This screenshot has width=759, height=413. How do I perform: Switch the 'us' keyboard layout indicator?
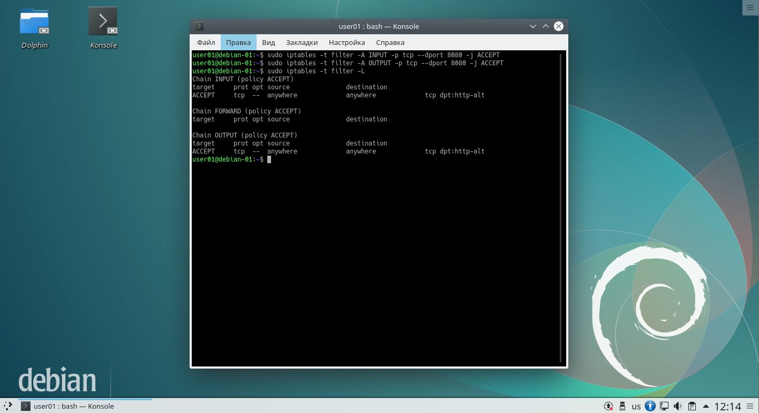tap(636, 406)
